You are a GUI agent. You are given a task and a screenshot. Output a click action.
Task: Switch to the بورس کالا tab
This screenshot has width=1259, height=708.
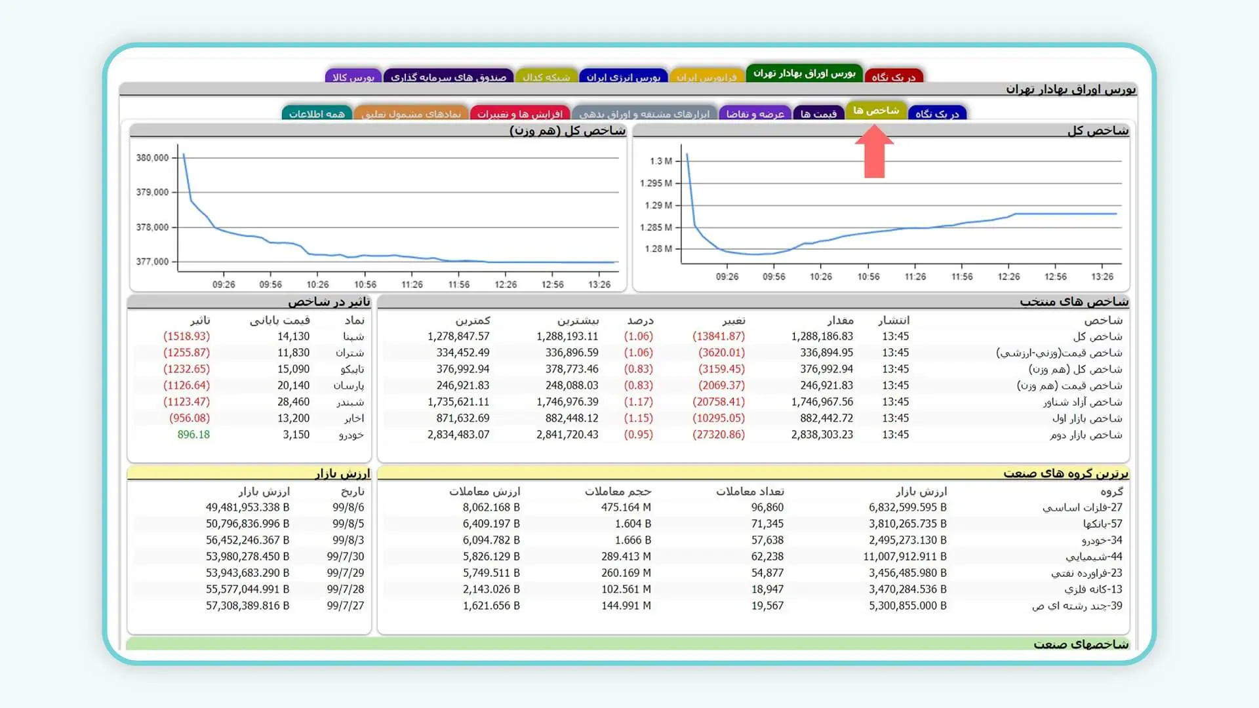point(353,77)
